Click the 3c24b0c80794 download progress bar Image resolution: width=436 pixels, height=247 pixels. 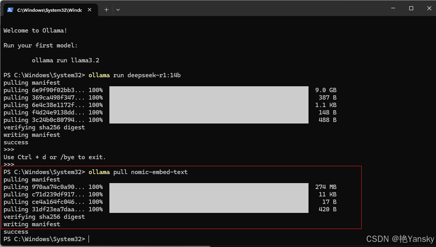[209, 120]
